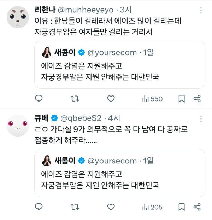The image size is (212, 220).
Task: Retweet 리한나's post
Action: click(75, 99)
